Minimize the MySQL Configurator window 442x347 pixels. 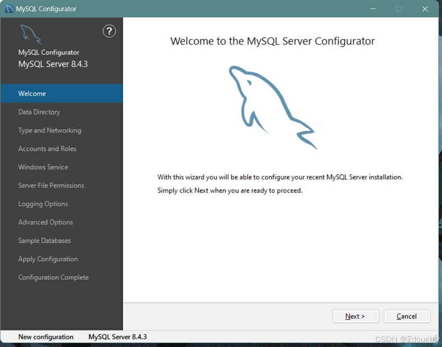pos(373,9)
